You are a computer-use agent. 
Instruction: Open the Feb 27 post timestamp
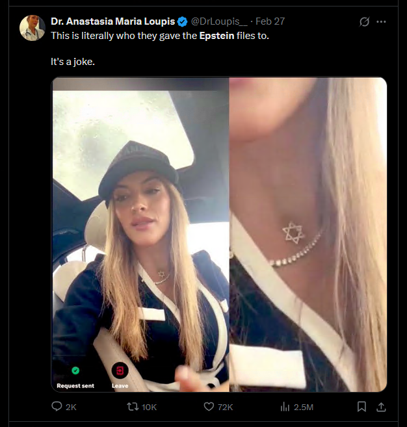point(270,21)
